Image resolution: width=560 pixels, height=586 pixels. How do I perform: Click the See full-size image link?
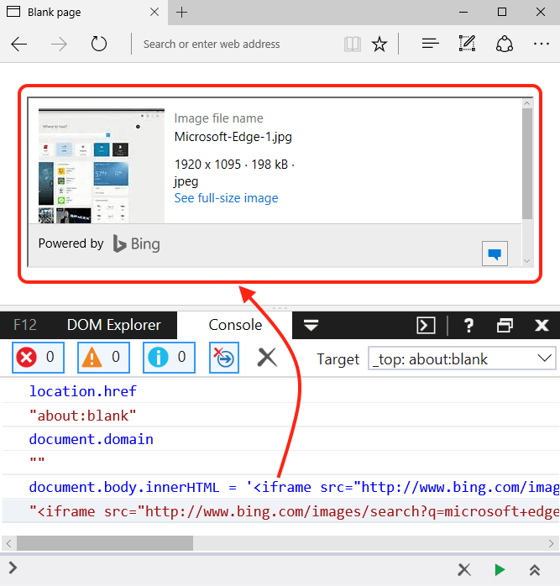(226, 198)
